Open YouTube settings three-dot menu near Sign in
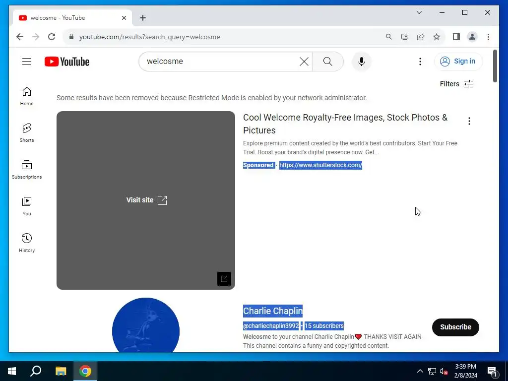Image resolution: width=508 pixels, height=381 pixels. [420, 62]
